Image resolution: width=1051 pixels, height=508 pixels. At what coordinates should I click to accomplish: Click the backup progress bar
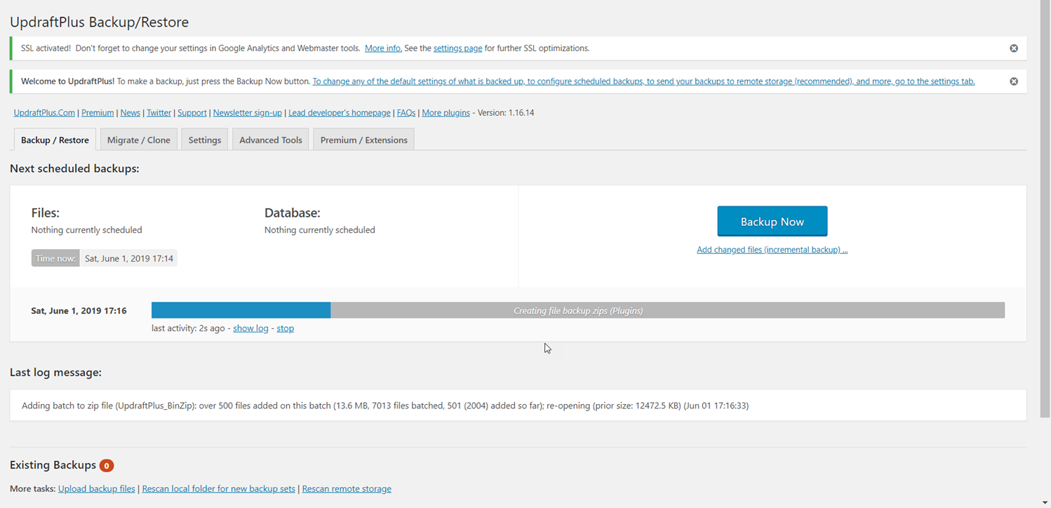click(x=578, y=310)
